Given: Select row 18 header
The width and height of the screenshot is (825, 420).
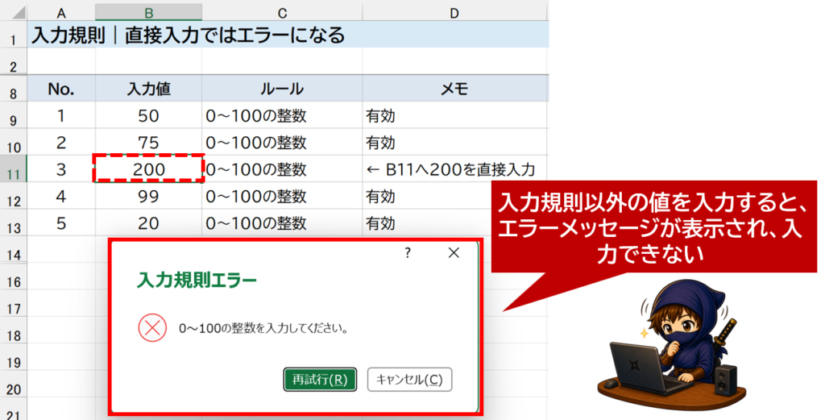Looking at the screenshot, I should coord(14,330).
